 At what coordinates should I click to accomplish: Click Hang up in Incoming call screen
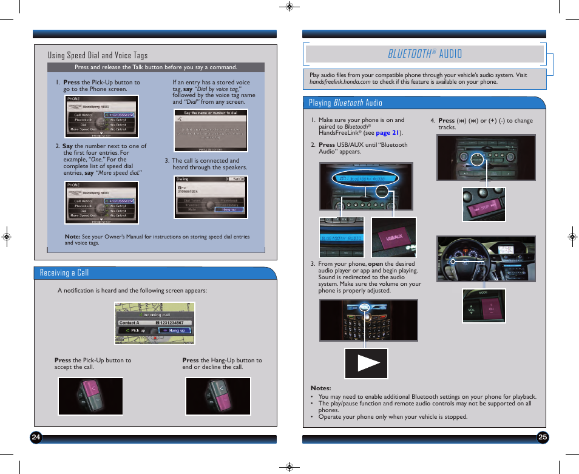click(175, 330)
